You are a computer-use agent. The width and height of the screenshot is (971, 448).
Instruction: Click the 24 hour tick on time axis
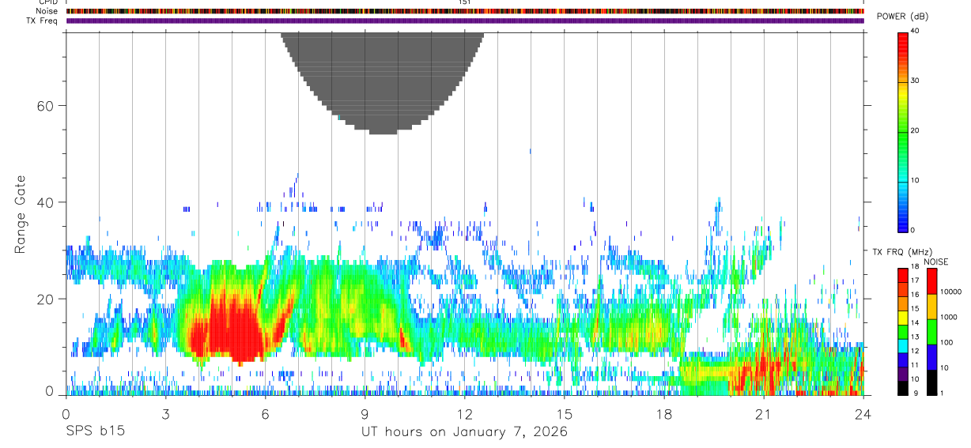(863, 413)
